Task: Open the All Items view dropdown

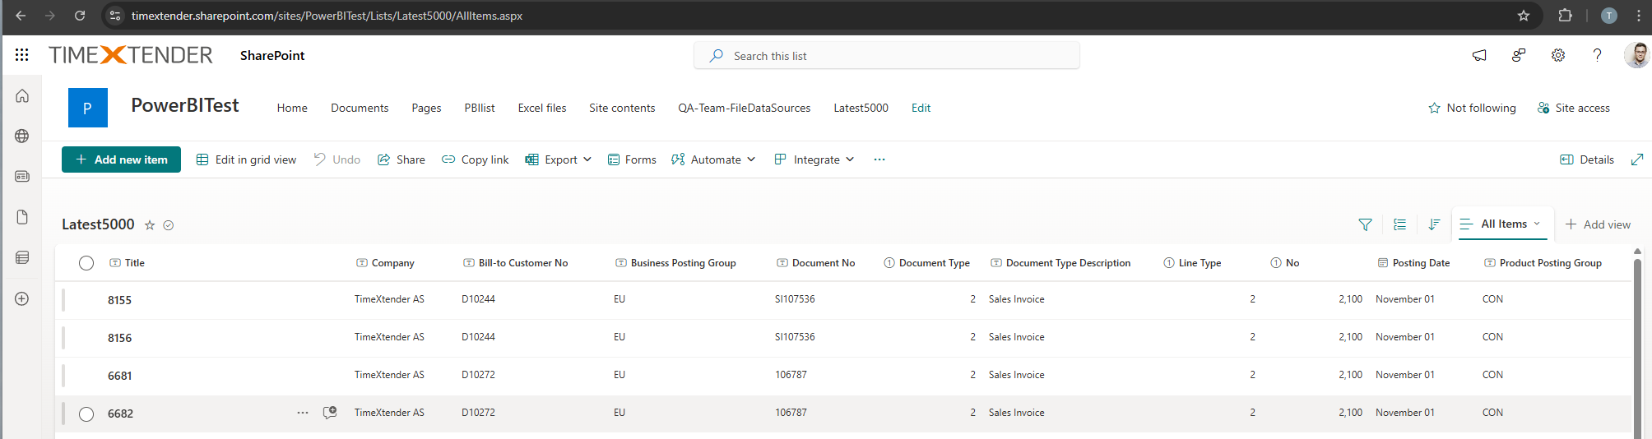Action: pyautogui.click(x=1502, y=224)
